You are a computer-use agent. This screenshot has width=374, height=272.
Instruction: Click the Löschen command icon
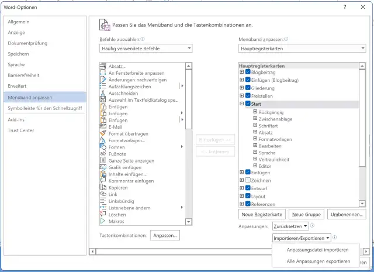[103, 215]
